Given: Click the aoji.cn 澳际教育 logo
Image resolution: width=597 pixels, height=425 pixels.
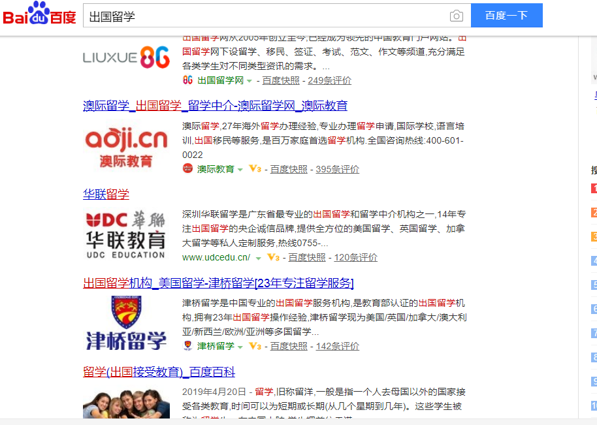Looking at the screenshot, I should pyautogui.click(x=126, y=147).
